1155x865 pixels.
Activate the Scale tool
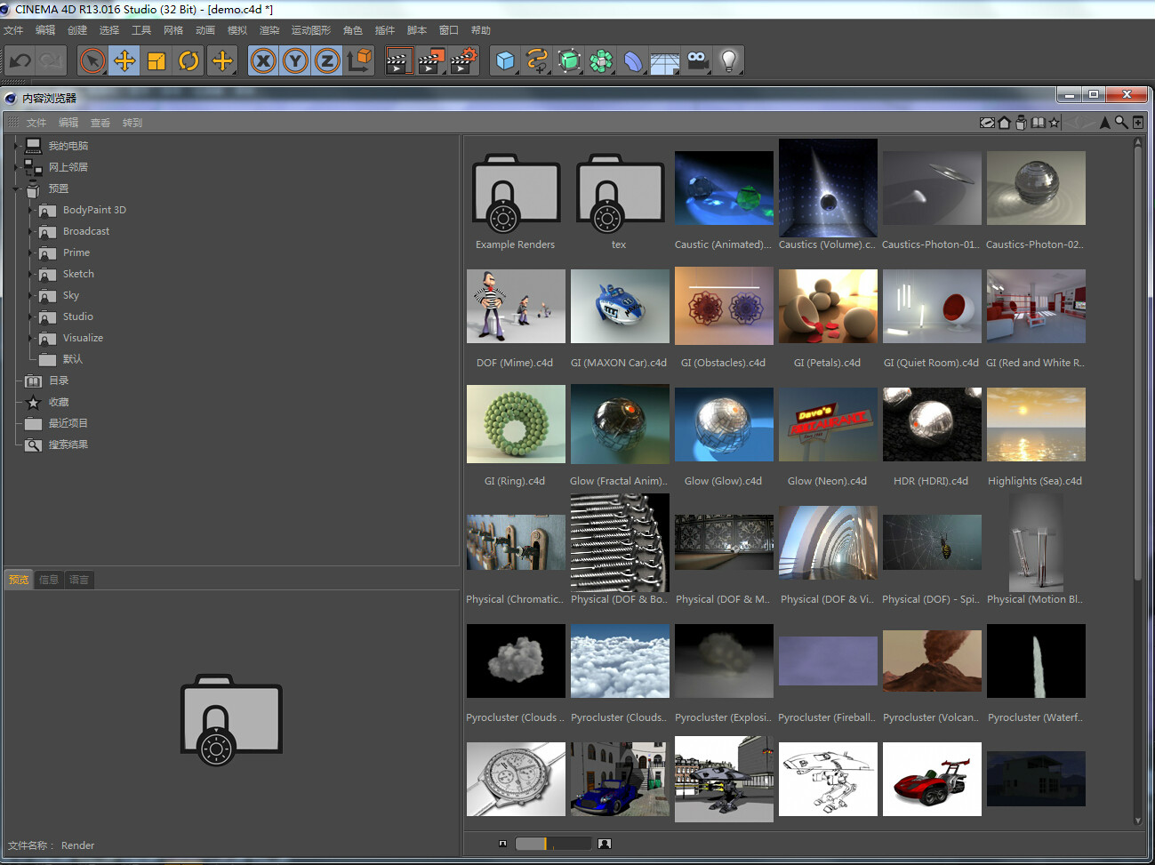(156, 60)
